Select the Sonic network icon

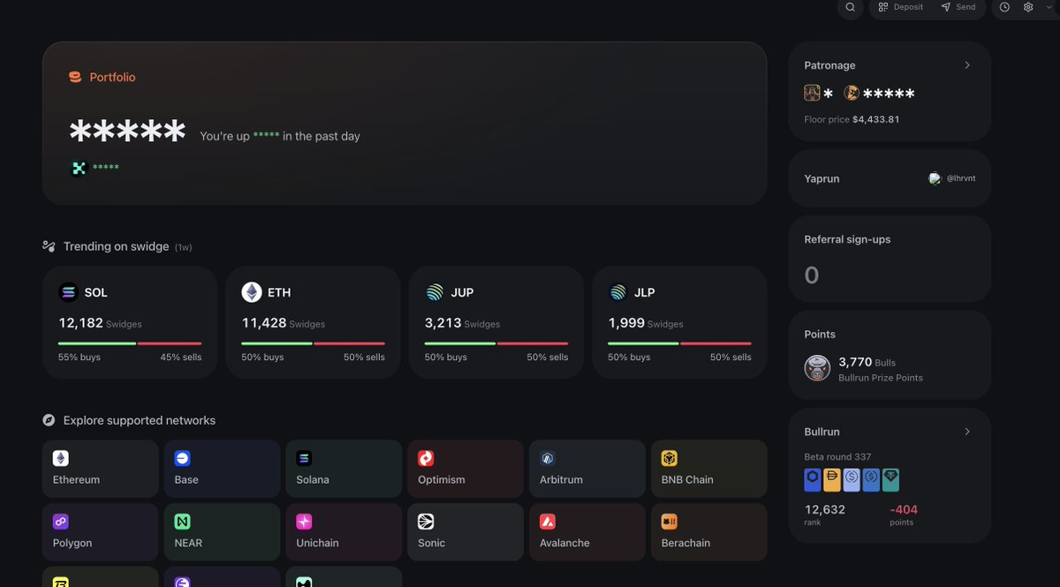tap(426, 522)
